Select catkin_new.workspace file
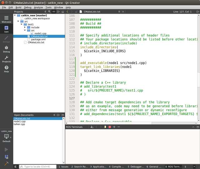This screenshot has width=200, height=169. pyautogui.click(x=37, y=18)
